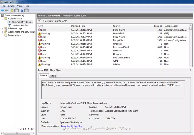Click the Warning icon of the Wininit event
The width and height of the screenshot is (194, 135).
[39, 64]
